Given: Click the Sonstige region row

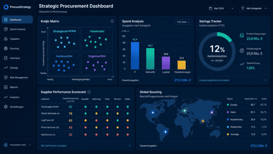Looking at the screenshot, I should click(247, 134).
